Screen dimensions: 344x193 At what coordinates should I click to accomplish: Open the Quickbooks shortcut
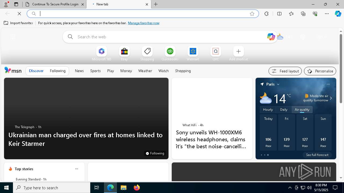(170, 54)
